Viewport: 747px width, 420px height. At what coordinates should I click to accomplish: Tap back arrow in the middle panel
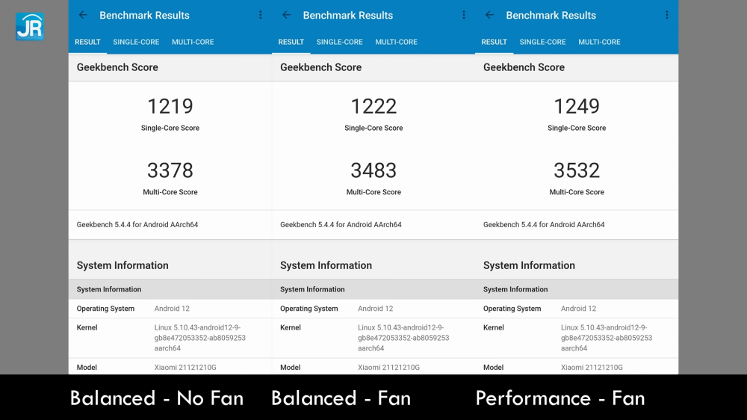click(x=286, y=15)
